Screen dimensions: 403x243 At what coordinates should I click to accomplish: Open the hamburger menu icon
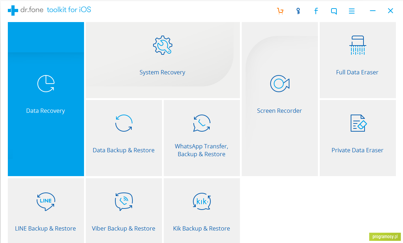pyautogui.click(x=352, y=11)
